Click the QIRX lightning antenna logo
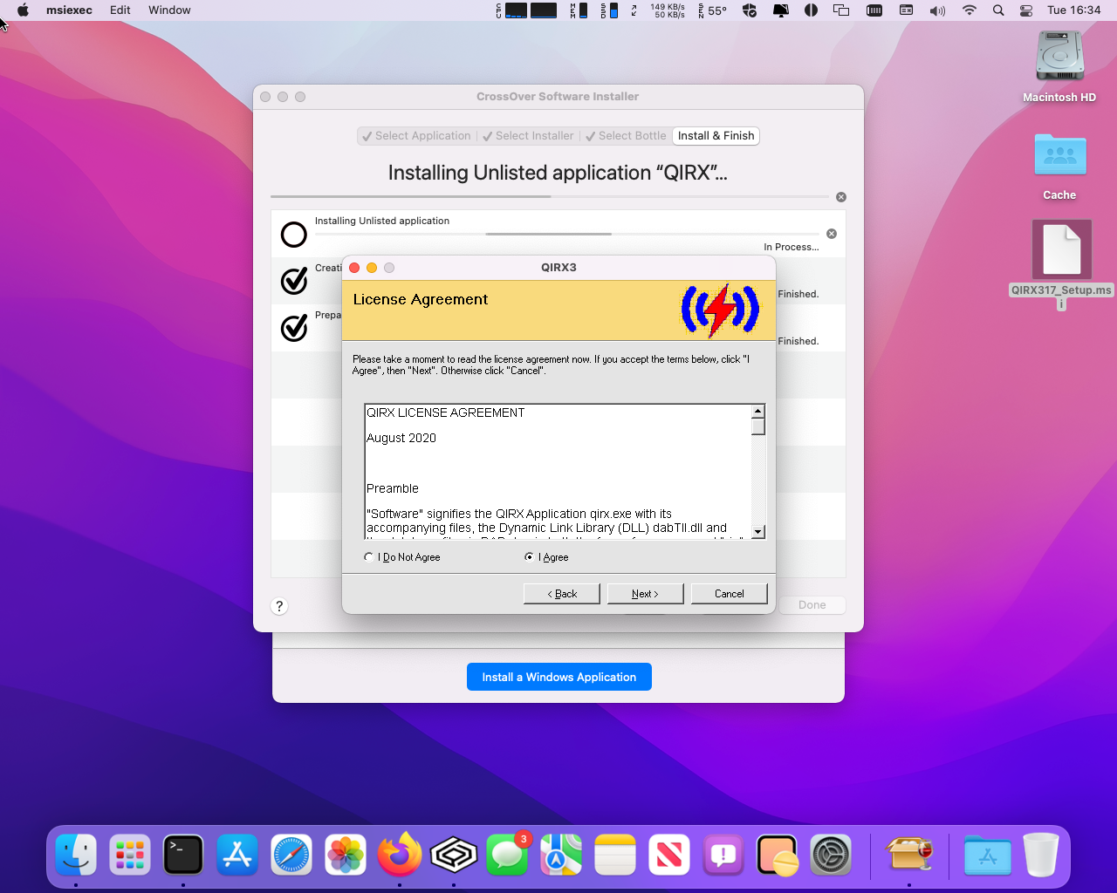 click(720, 310)
